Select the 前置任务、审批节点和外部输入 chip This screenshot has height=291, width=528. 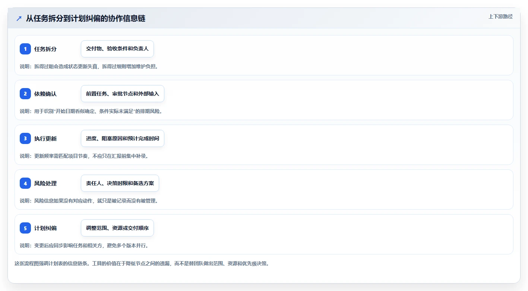123,94
